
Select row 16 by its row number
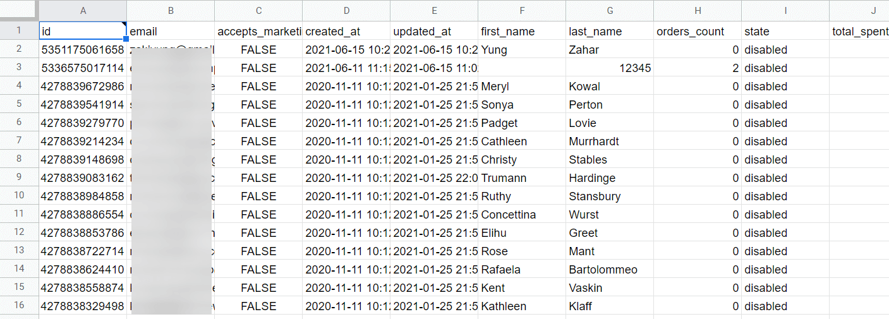tap(19, 306)
